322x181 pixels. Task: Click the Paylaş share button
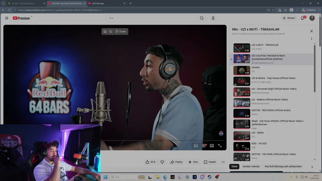coord(176,162)
